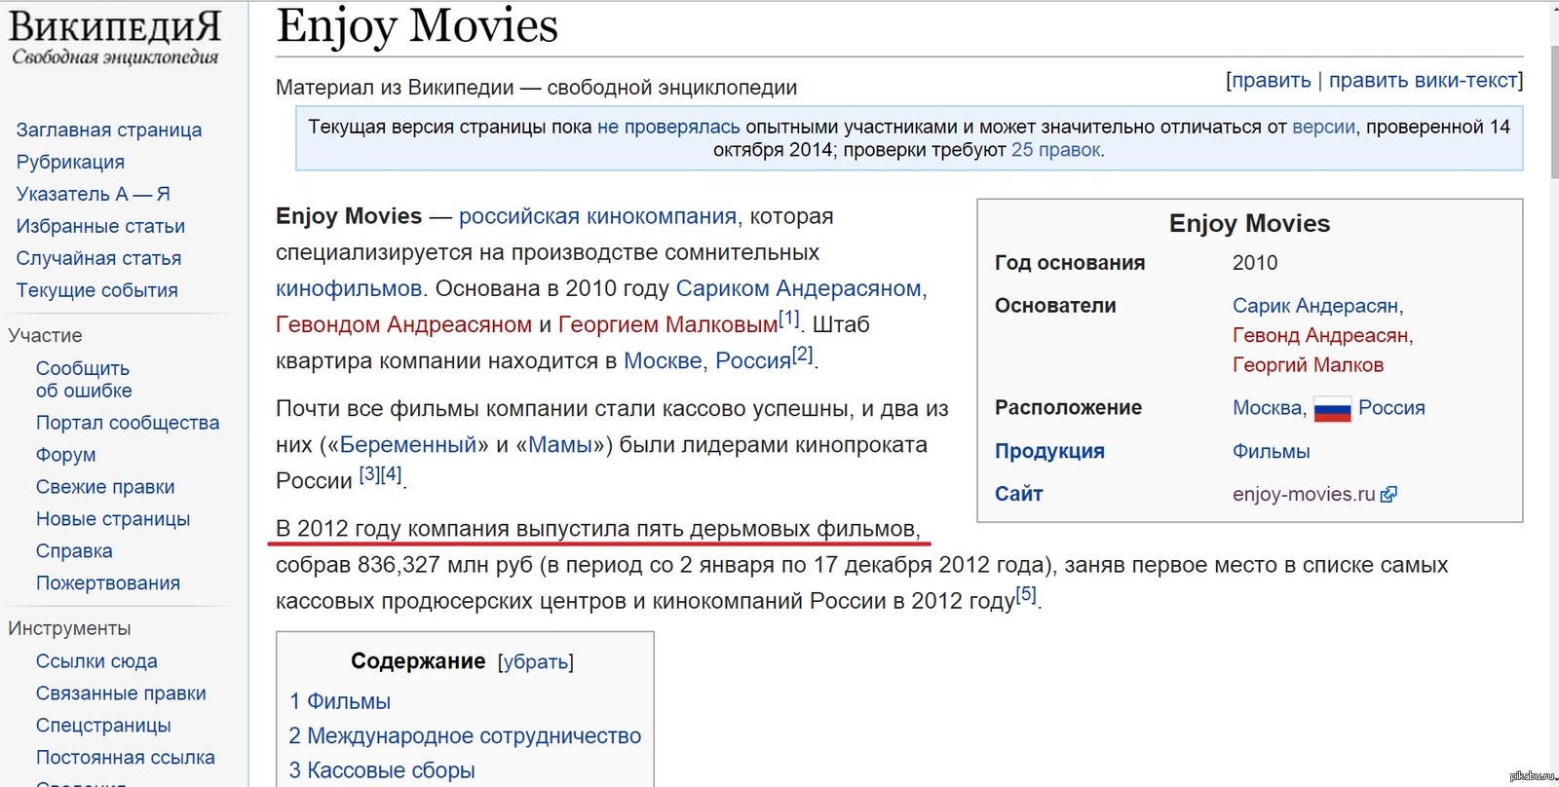Open Москва link in infobox
This screenshot has height=787, width=1559.
1267,408
